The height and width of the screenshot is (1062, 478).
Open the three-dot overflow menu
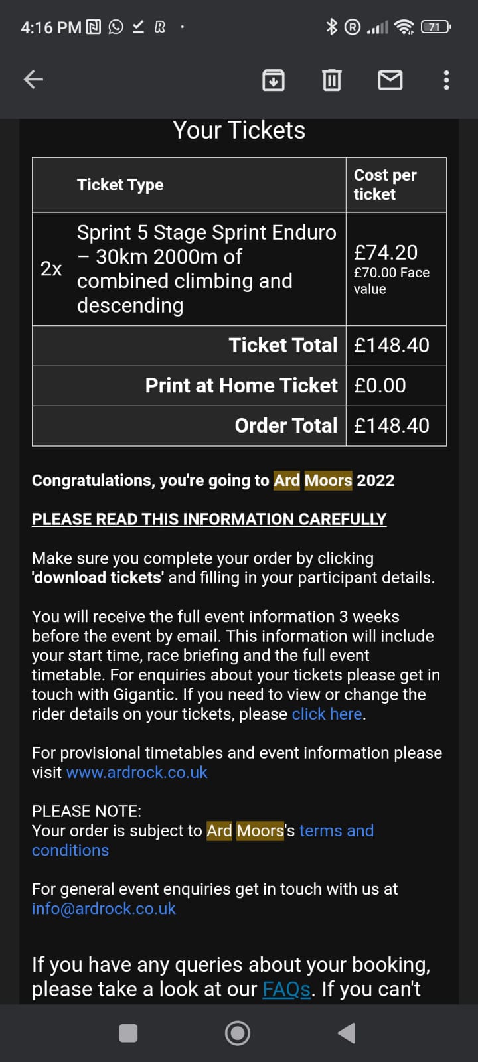tap(446, 80)
